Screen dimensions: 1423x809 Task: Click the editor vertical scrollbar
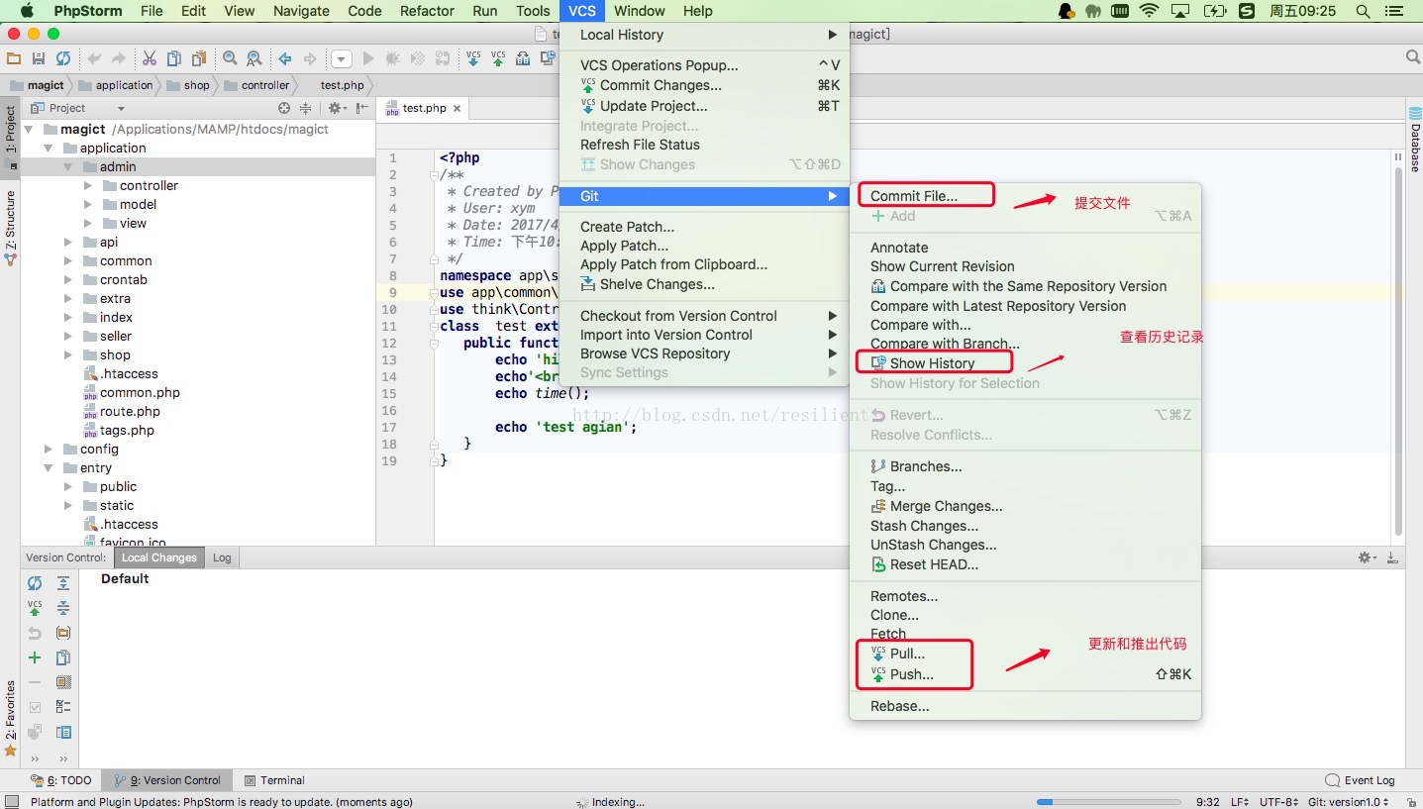(1399, 351)
